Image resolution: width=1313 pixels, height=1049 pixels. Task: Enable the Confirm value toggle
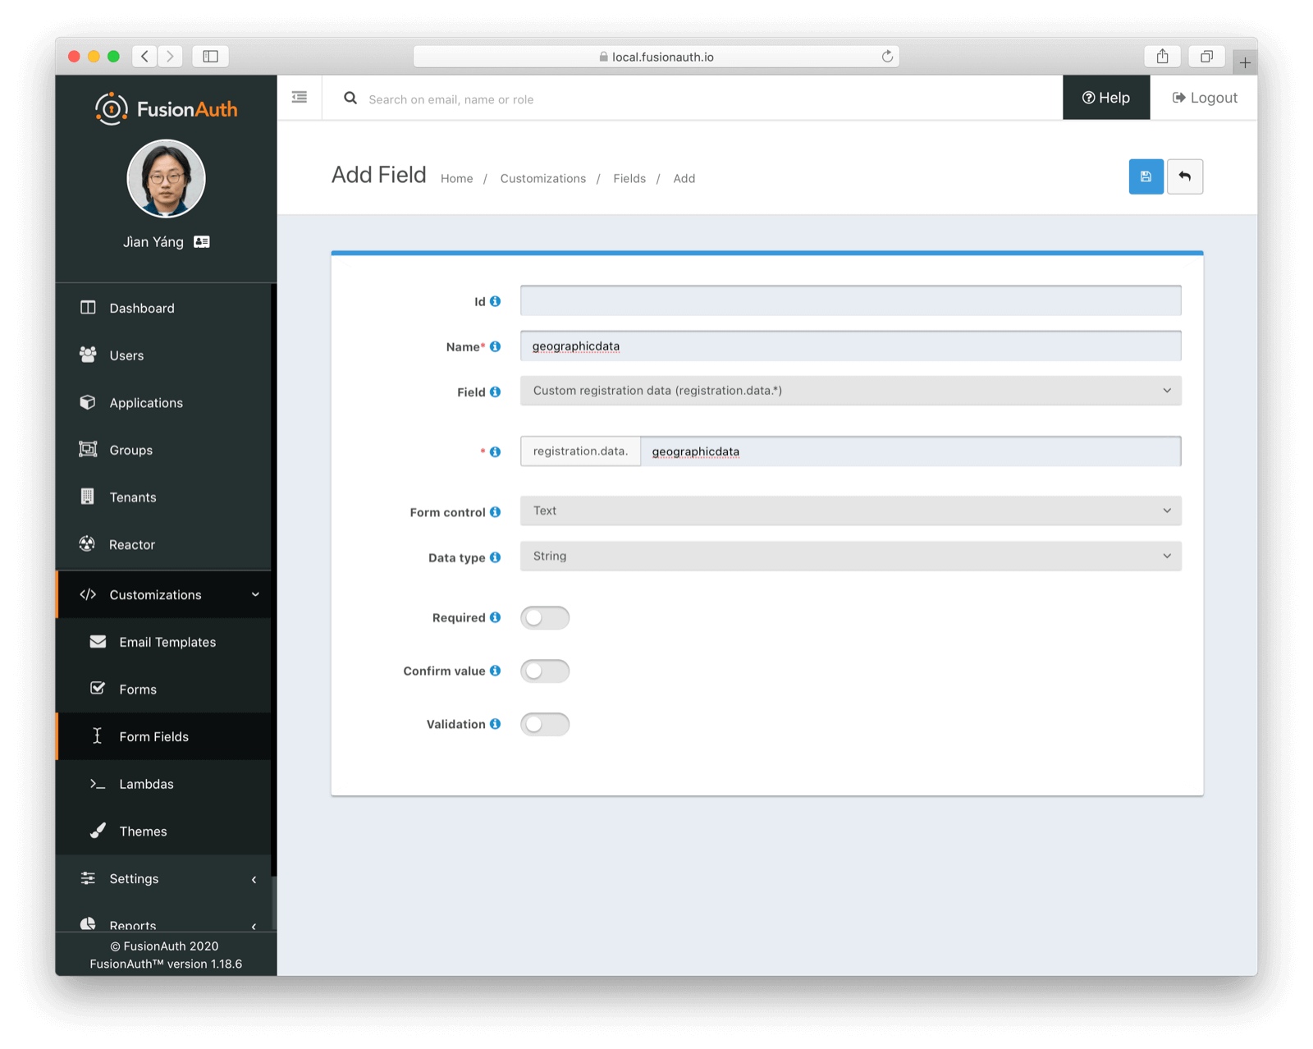pos(545,671)
